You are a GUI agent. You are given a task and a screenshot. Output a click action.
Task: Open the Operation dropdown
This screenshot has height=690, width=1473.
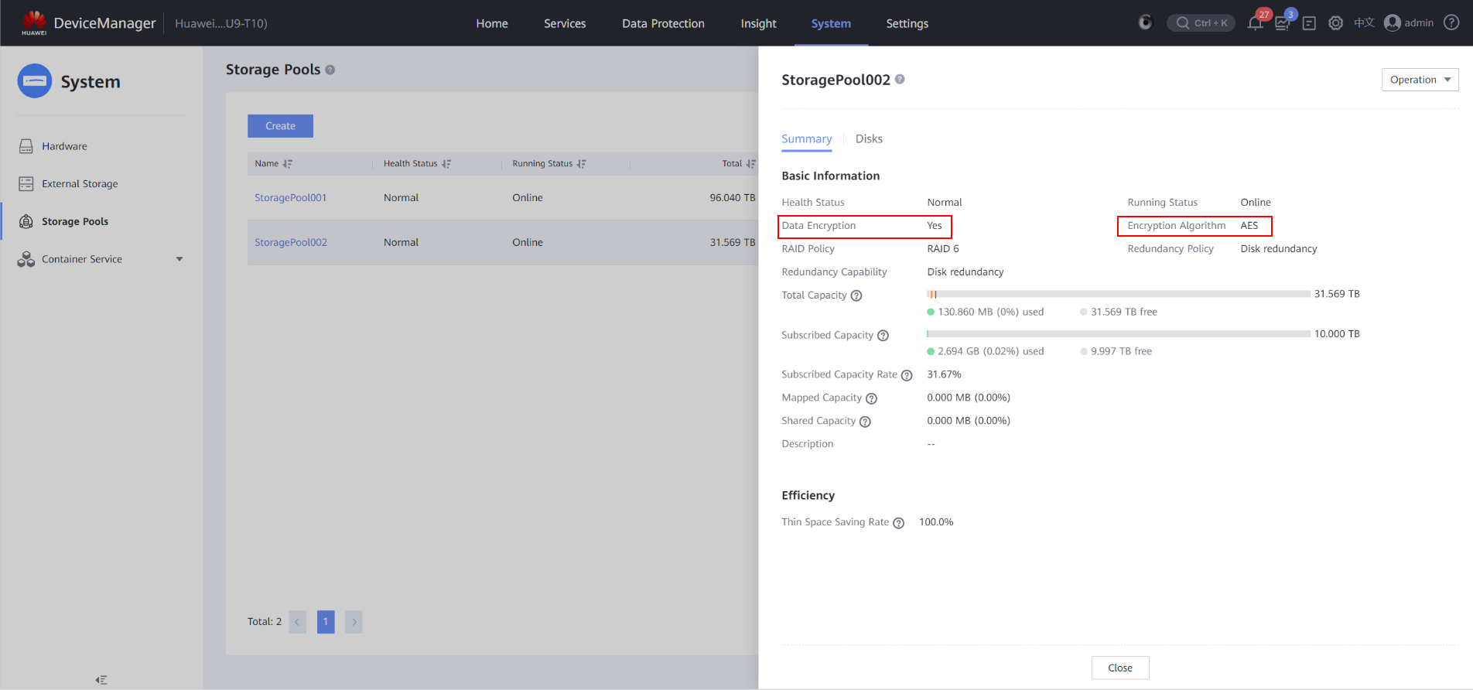click(x=1420, y=80)
